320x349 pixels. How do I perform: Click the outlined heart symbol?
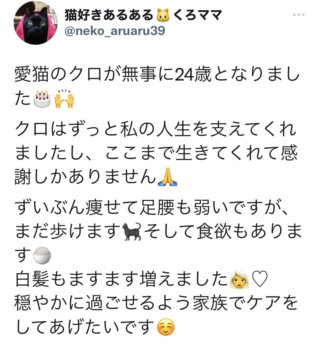(x=259, y=280)
